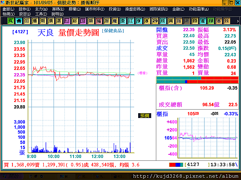
Task: Click the 天良 stock name
Action: 46,33
